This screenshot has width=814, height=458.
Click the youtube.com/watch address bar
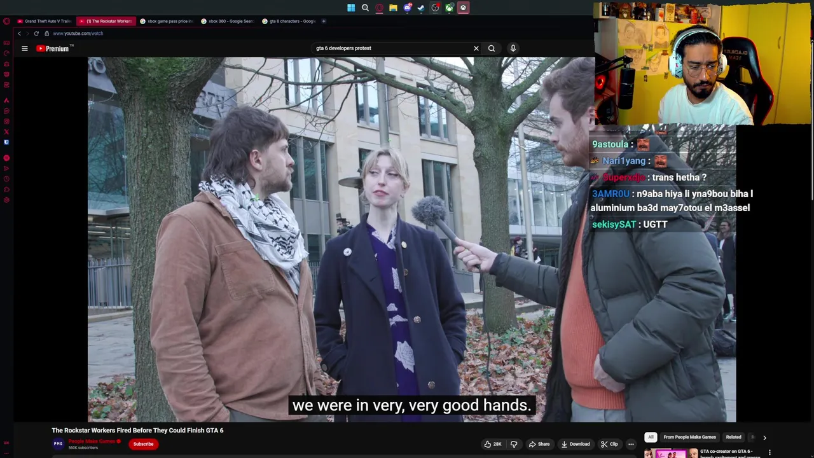pyautogui.click(x=78, y=33)
